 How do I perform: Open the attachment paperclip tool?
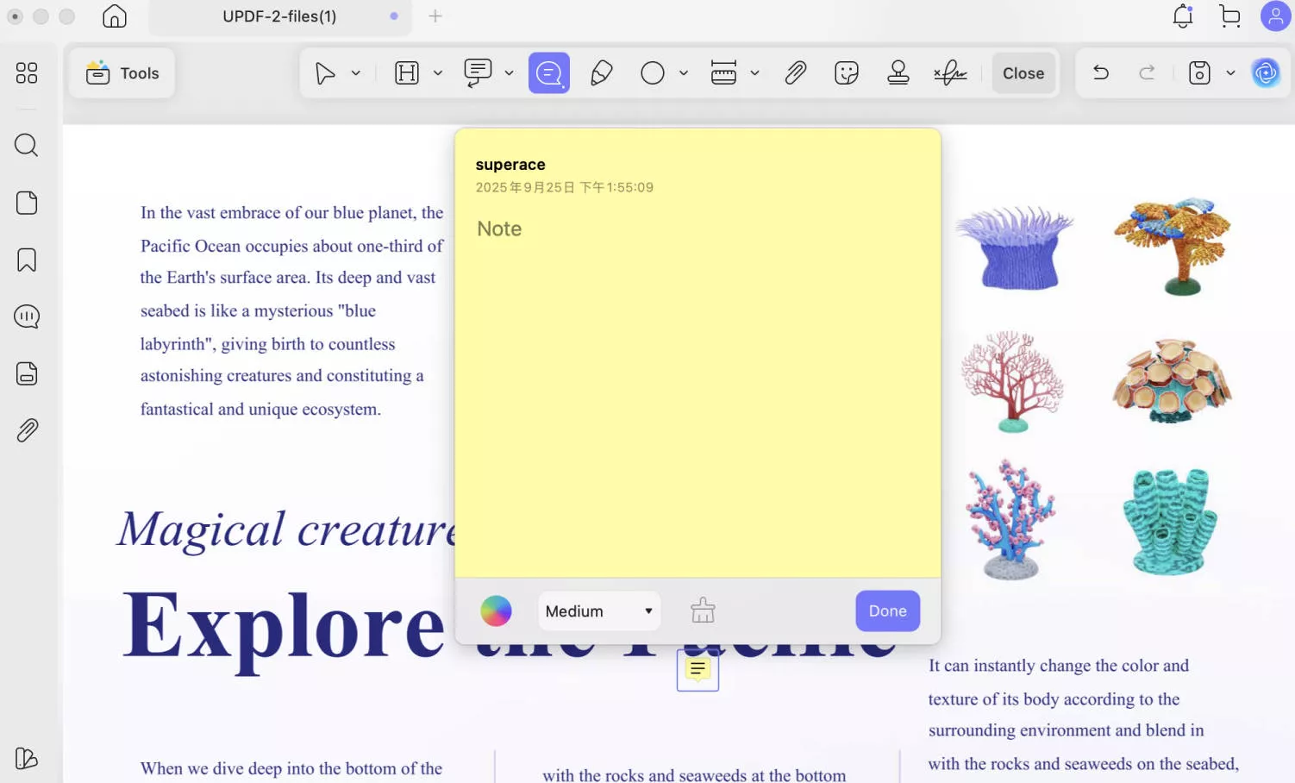coord(794,72)
